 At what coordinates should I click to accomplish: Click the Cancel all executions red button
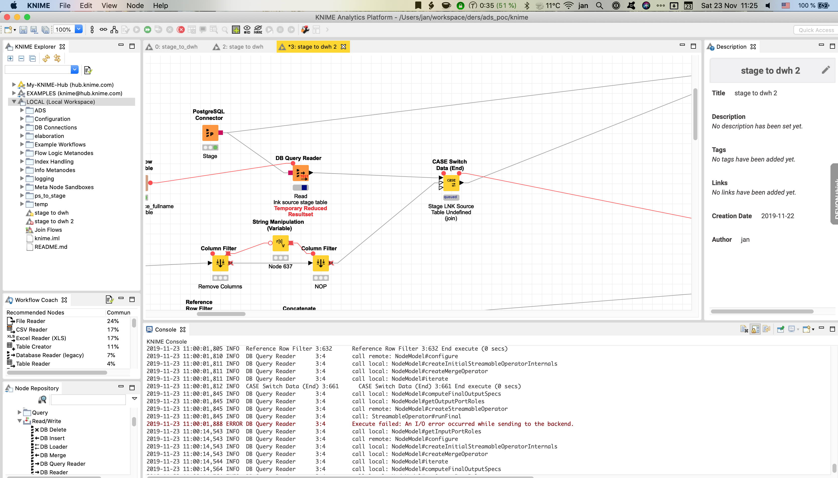click(181, 30)
